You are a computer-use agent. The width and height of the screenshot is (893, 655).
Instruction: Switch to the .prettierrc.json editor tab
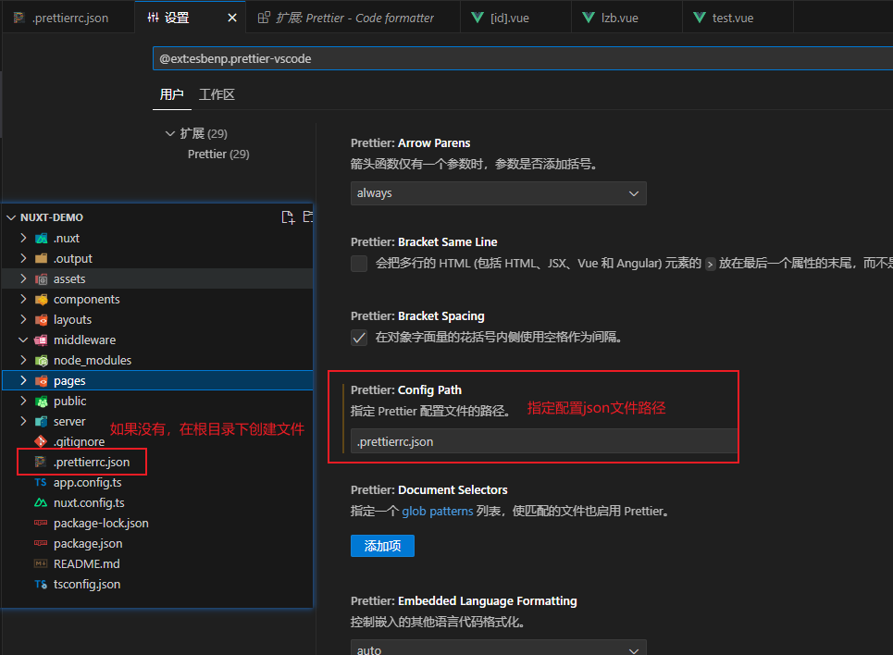tap(68, 18)
